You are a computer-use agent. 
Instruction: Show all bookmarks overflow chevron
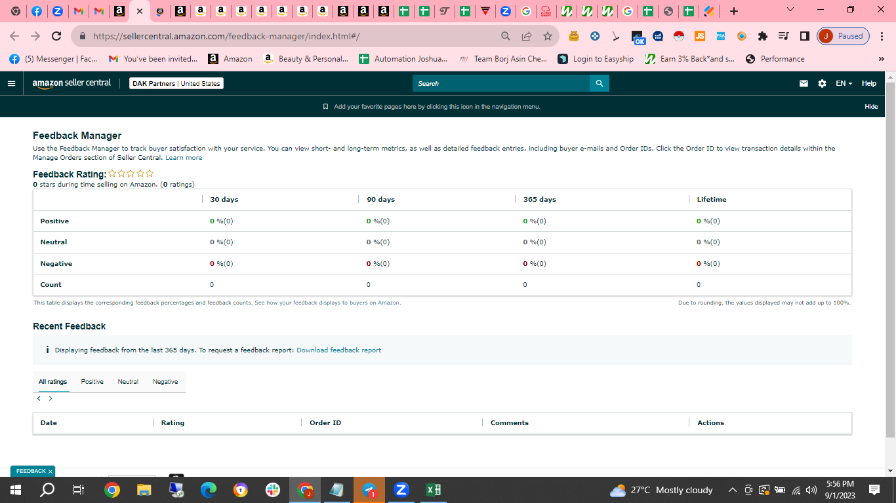(881, 59)
